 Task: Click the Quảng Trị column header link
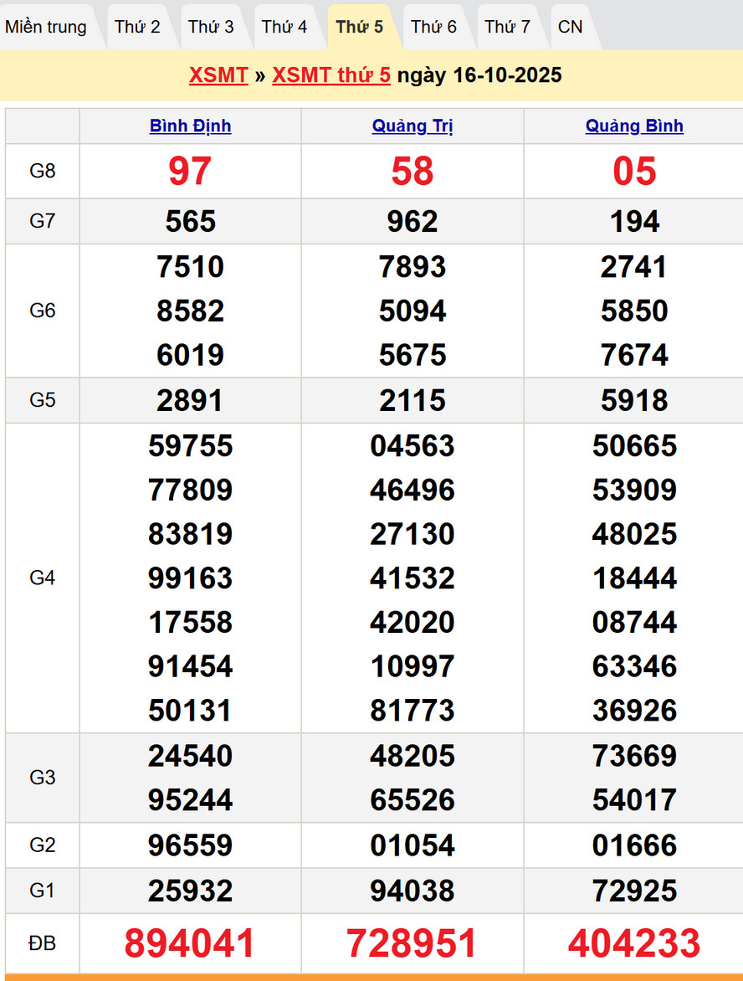click(x=412, y=126)
